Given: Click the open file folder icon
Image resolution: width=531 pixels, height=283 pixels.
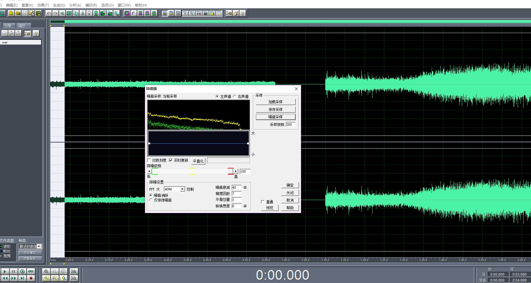Looking at the screenshot, I should point(18,13).
